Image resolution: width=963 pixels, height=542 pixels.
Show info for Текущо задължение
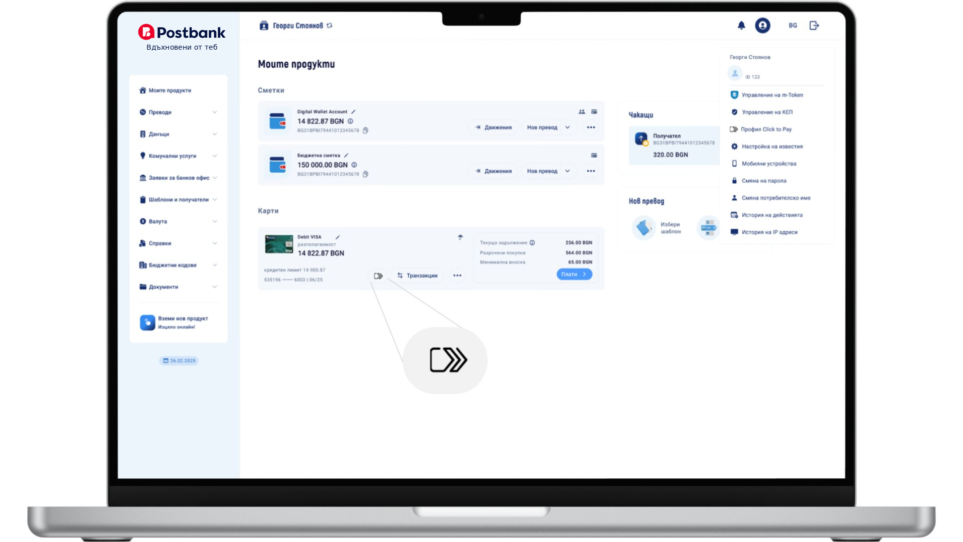pos(532,243)
